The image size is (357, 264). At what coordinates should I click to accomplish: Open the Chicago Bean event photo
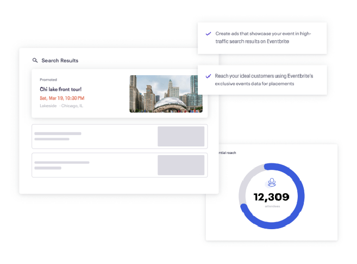tap(165, 94)
